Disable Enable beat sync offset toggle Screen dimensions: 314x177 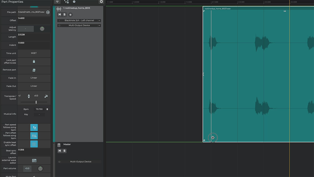pyautogui.click(x=34, y=144)
